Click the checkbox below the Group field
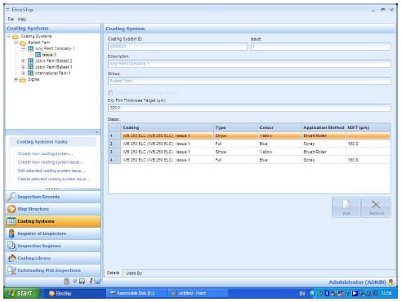This screenshot has height=302, width=402. (x=110, y=92)
